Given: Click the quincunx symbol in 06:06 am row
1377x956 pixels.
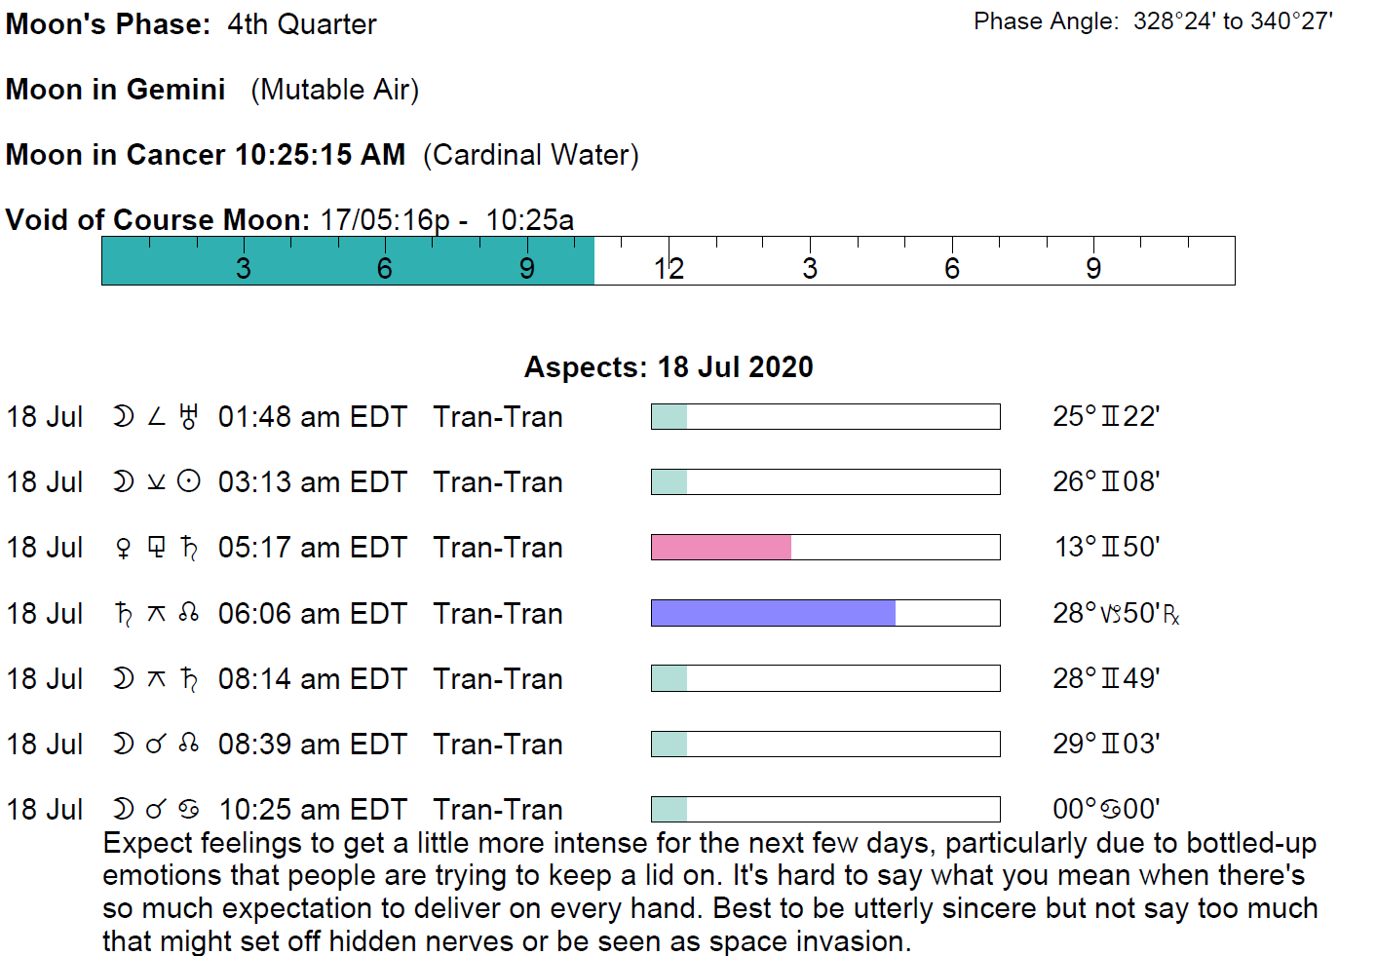Looking at the screenshot, I should click(156, 614).
